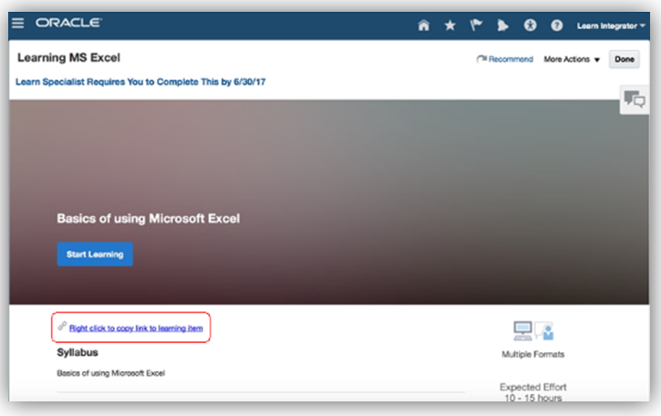661x416 pixels.
Task: Click the Start Learning button
Action: [x=95, y=254]
